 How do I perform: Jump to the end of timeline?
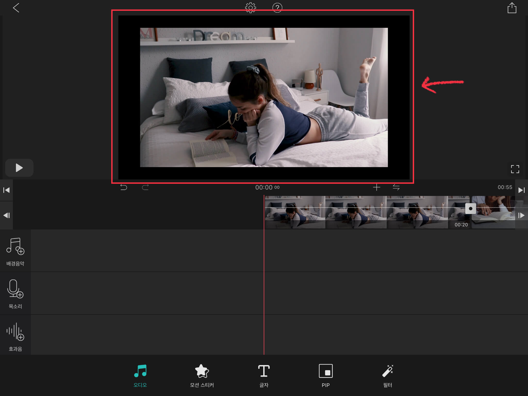(521, 190)
